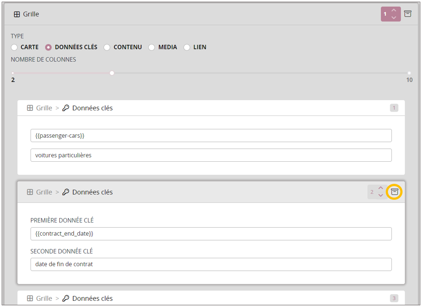This screenshot has width=422, height=307.
Task: Click the key icon in the third Données clés block
Action: (x=66, y=299)
